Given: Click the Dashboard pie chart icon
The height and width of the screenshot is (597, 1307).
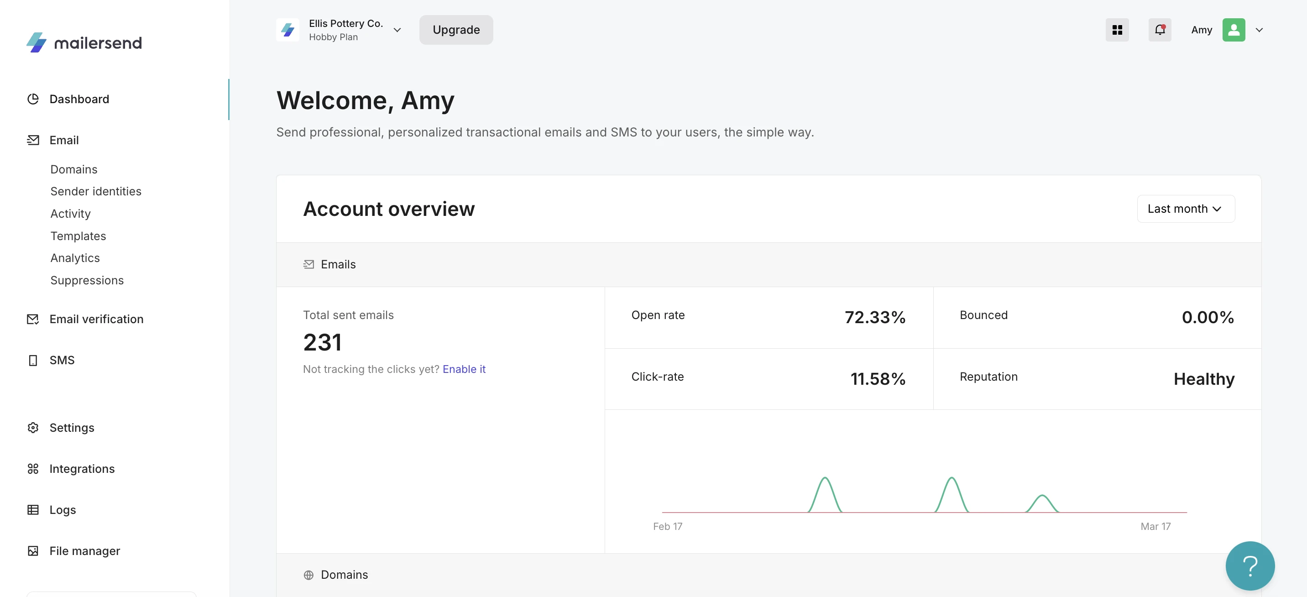Looking at the screenshot, I should 33,99.
